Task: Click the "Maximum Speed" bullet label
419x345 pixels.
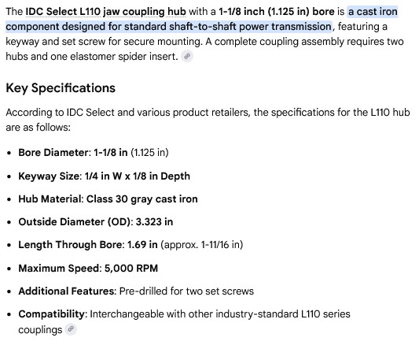Action: point(58,268)
